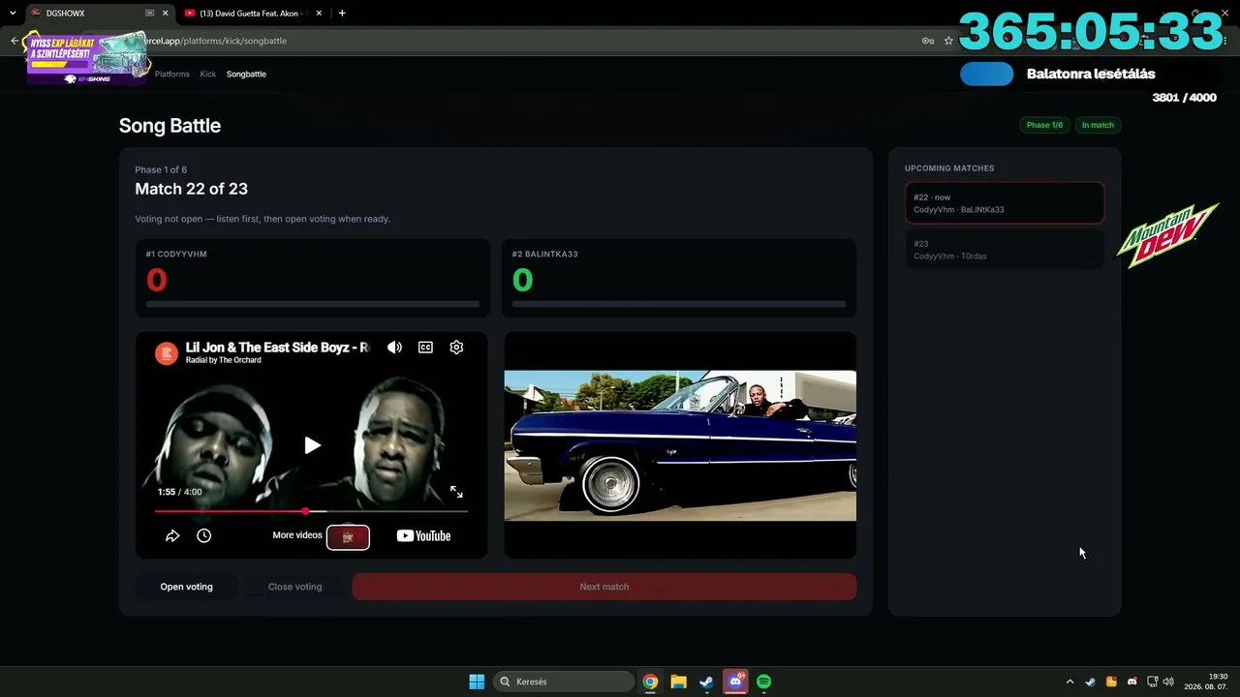The image size is (1240, 697).
Task: Click the address bar URL
Action: 213,41
